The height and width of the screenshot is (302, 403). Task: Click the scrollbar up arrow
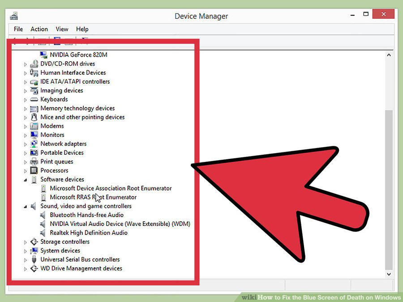pos(389,55)
